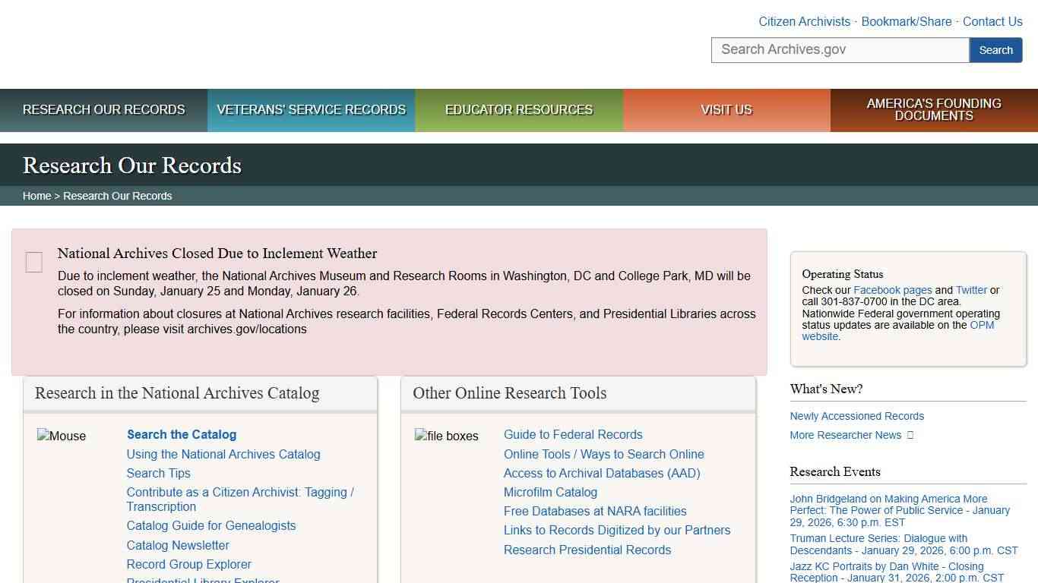Open the VETERANS' SERVICE RECORDS navigation tab
Screen dimensions: 1038x583
pyautogui.click(x=311, y=109)
